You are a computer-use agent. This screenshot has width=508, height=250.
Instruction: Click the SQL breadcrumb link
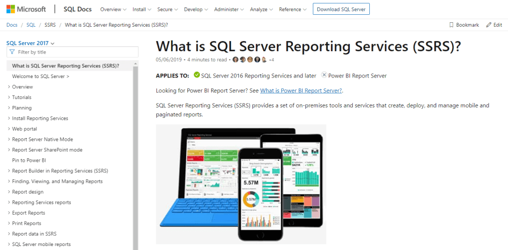point(31,25)
